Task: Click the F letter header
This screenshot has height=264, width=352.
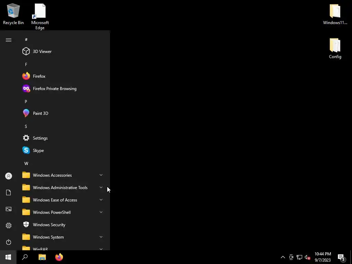Action: click(x=26, y=64)
